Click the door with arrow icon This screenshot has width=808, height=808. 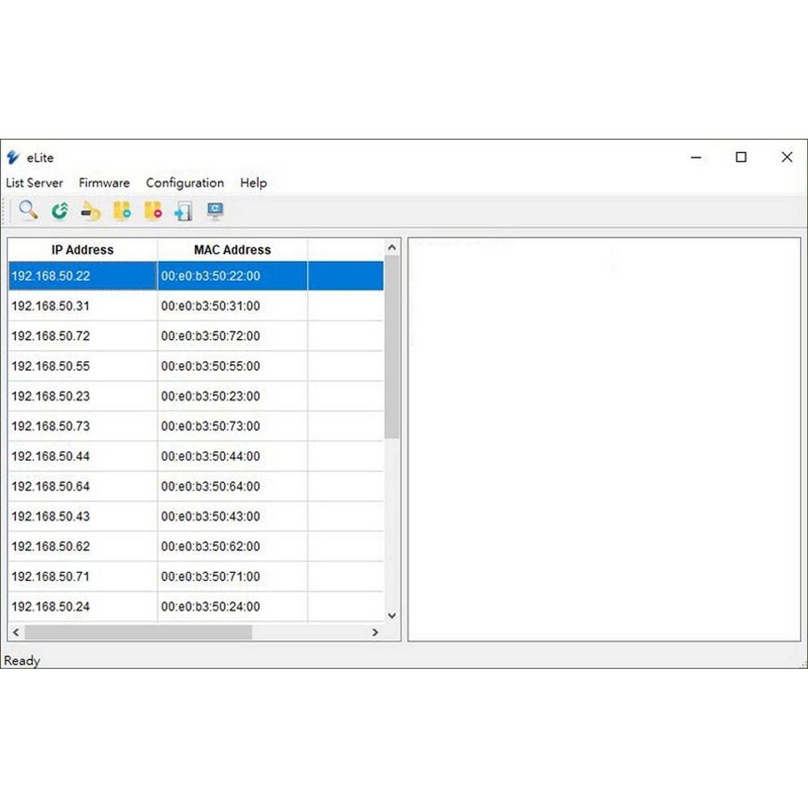183,212
